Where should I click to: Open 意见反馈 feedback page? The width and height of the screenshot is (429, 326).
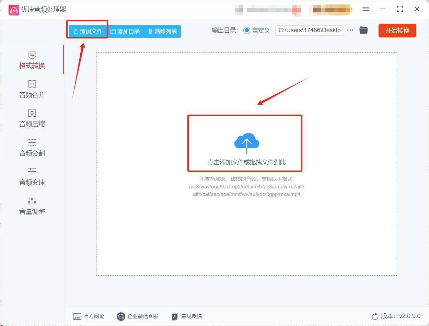tap(186, 316)
